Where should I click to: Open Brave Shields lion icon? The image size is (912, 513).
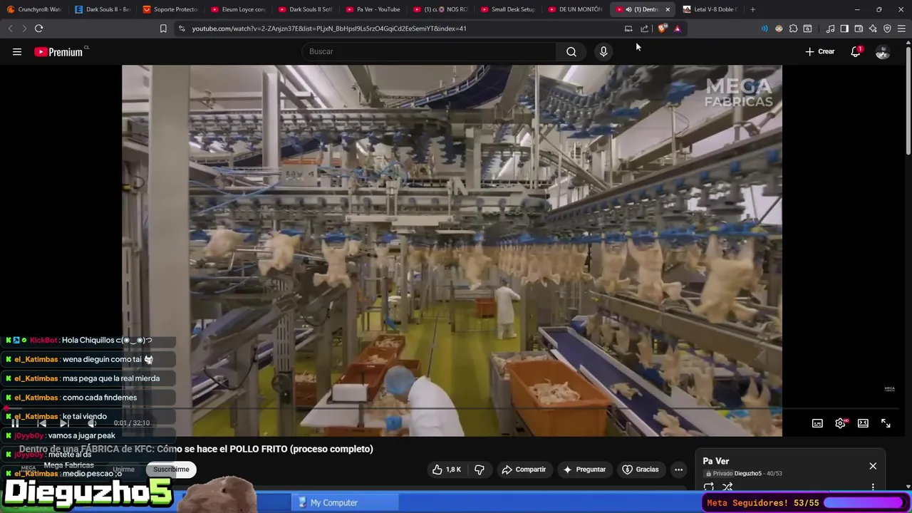[662, 28]
